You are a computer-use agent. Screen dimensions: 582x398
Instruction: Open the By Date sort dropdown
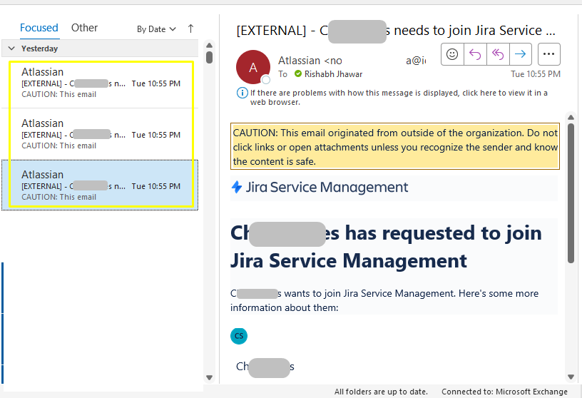coord(156,29)
